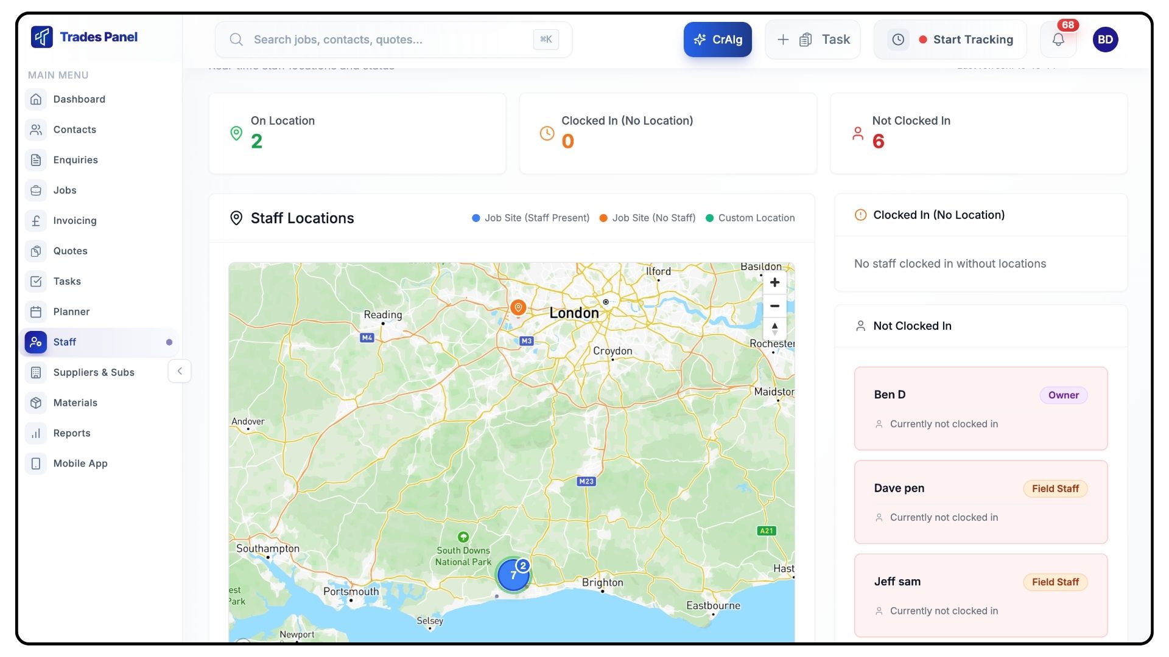Click the blue cluster marker showing 7
This screenshot has width=1169, height=657.
513,575
